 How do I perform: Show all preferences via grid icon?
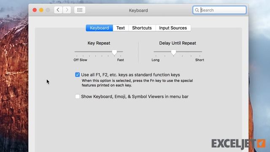pyautogui.click(x=80, y=10)
